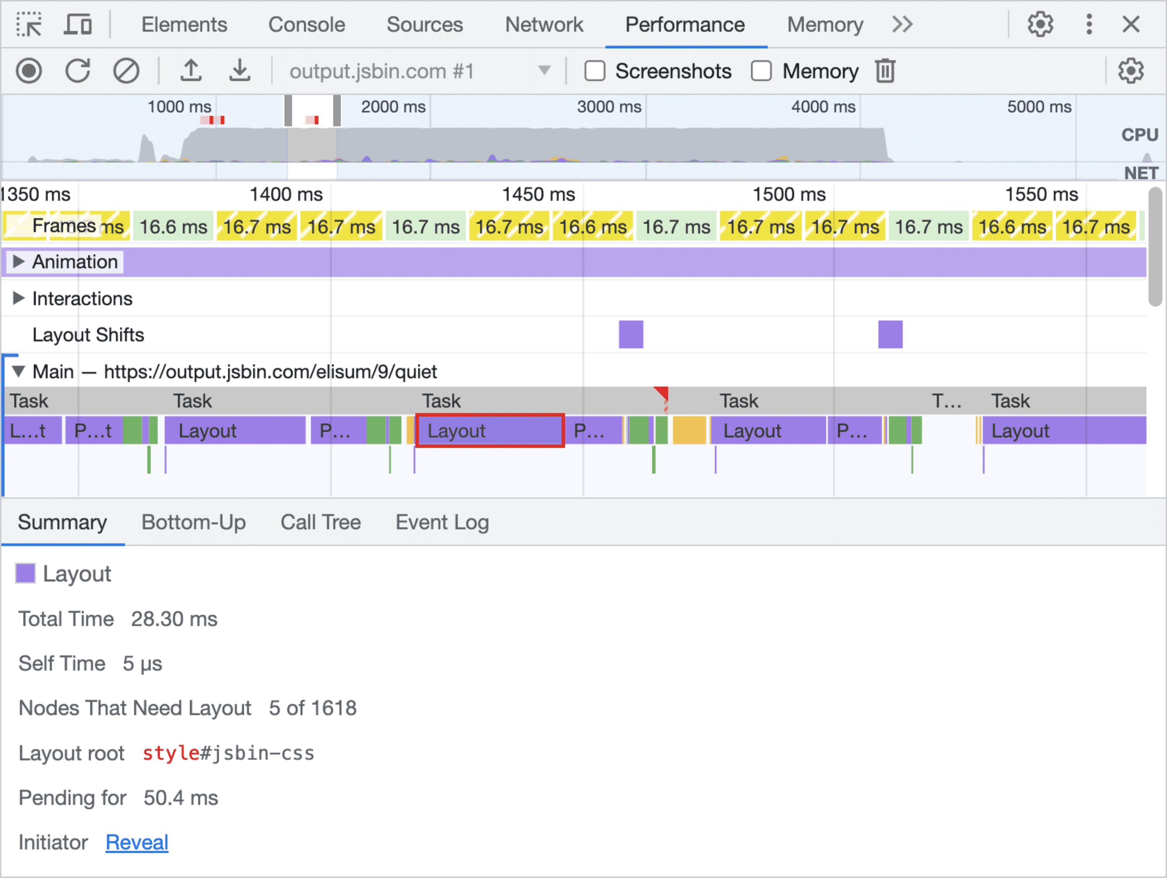Click the Reload and profile page icon
1167x878 pixels.
click(80, 72)
